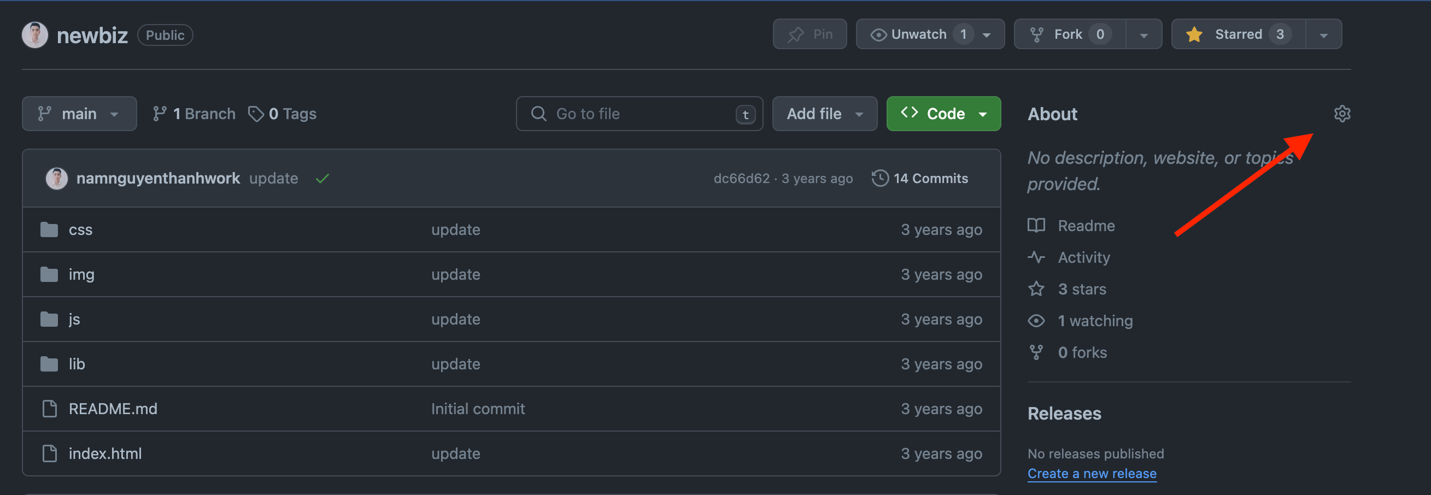
Task: Pin the repository with the Pin button
Action: coord(810,34)
